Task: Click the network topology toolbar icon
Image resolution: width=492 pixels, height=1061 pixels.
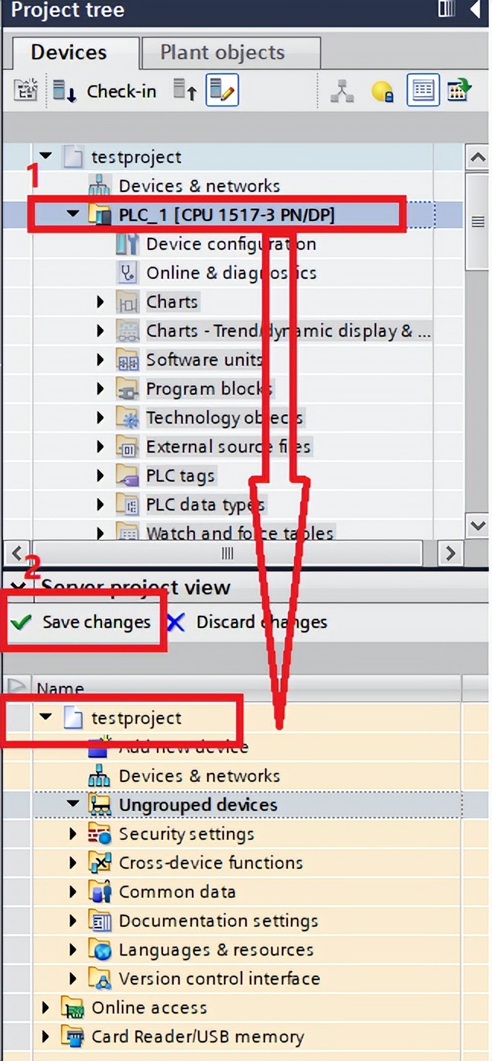Action: tap(342, 91)
